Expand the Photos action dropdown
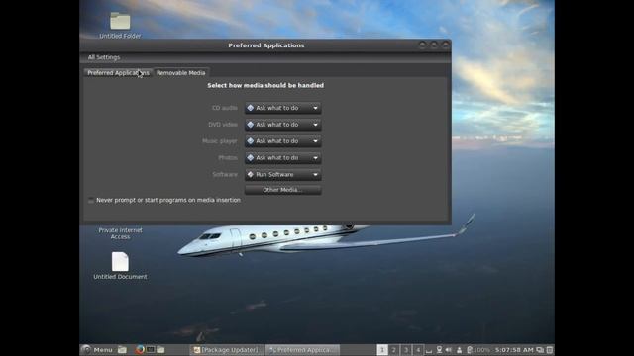 coord(283,158)
